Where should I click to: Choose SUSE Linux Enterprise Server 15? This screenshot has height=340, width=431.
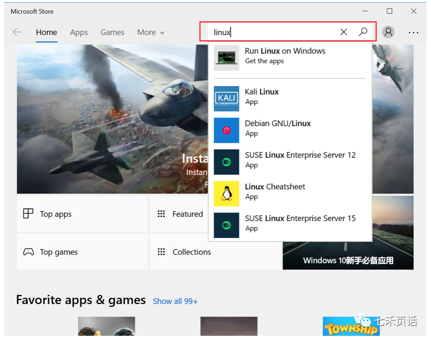[290, 225]
